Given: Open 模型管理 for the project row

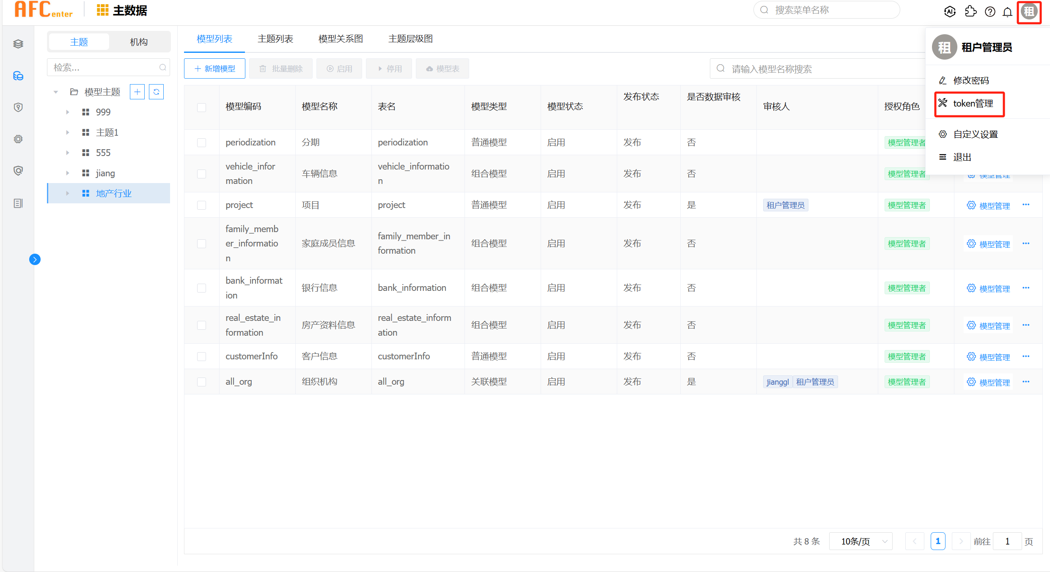Looking at the screenshot, I should coord(989,205).
